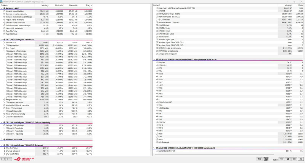Screen dimensions: 305x163
Task: Expand the Core C0 Foglaltság row
Action: click(4, 128)
